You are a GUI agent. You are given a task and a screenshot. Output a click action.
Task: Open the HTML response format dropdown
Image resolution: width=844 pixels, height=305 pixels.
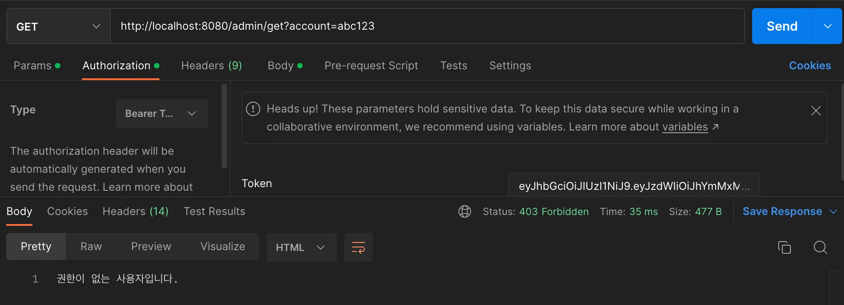click(x=301, y=247)
